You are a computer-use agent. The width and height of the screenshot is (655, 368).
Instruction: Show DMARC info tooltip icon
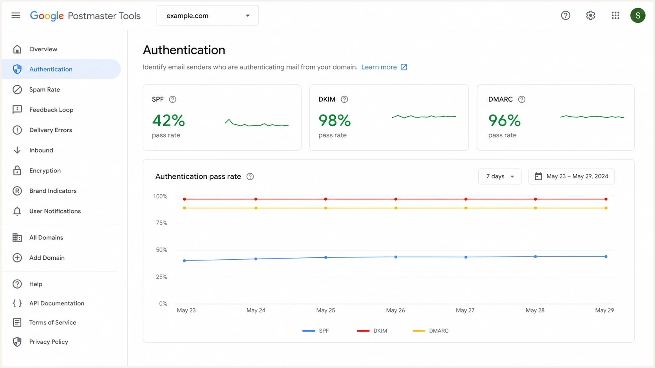(521, 99)
